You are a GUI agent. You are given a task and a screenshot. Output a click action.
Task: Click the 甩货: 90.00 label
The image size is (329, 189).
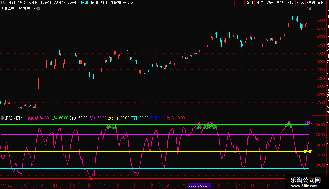click(x=59, y=118)
